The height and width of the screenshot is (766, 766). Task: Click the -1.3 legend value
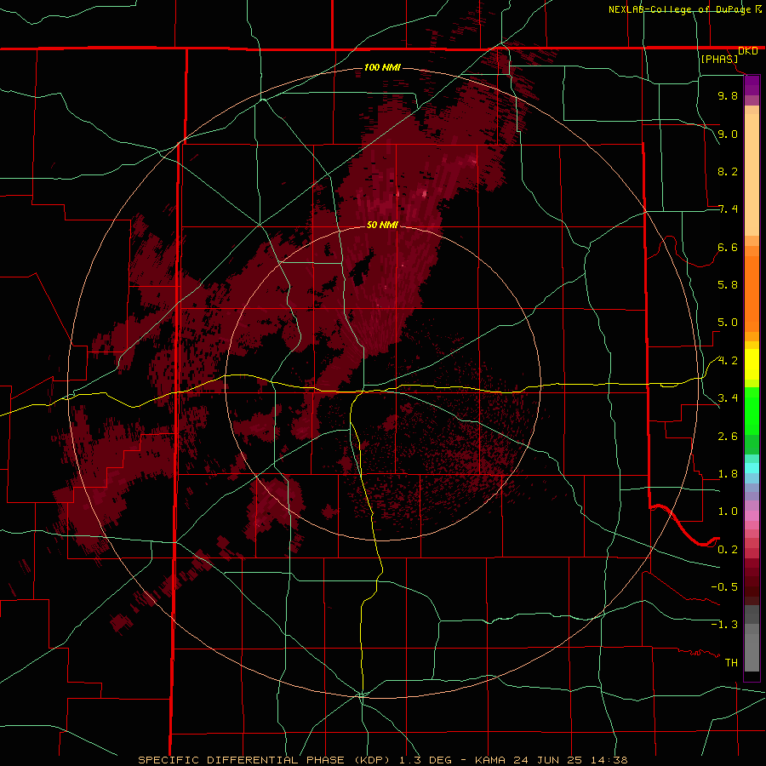click(724, 625)
